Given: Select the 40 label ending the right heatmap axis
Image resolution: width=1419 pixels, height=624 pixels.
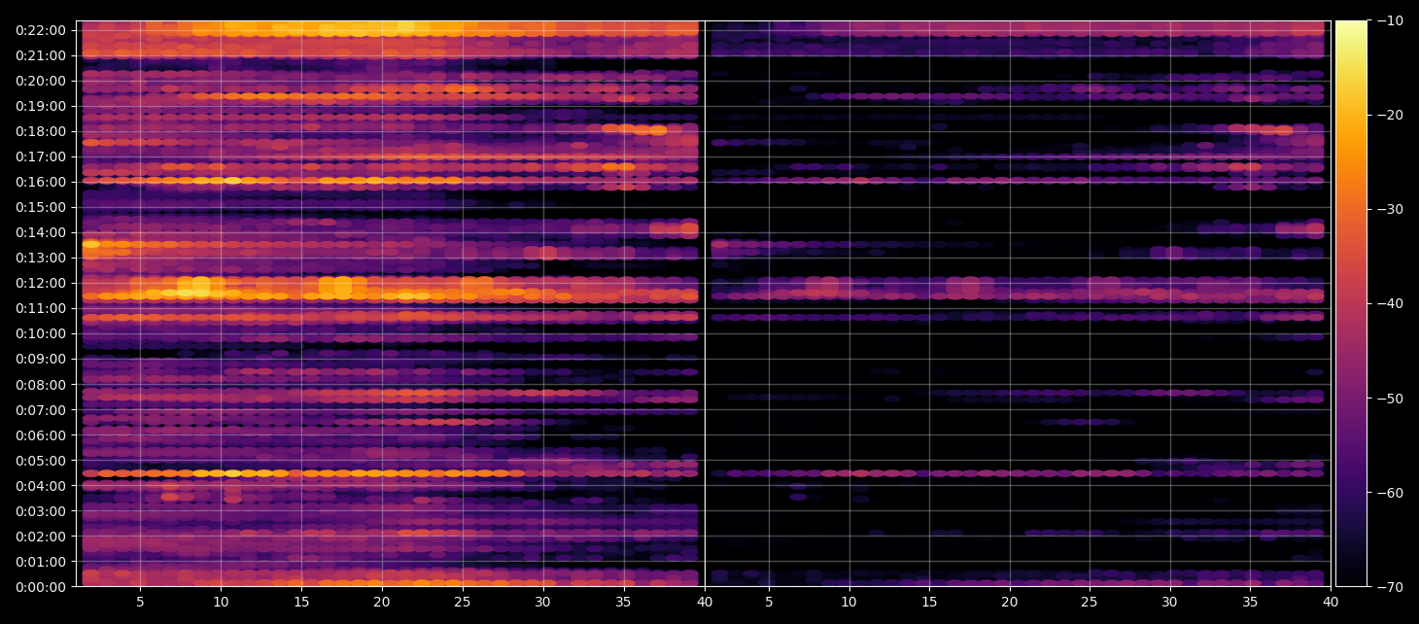Looking at the screenshot, I should pos(1331,603).
